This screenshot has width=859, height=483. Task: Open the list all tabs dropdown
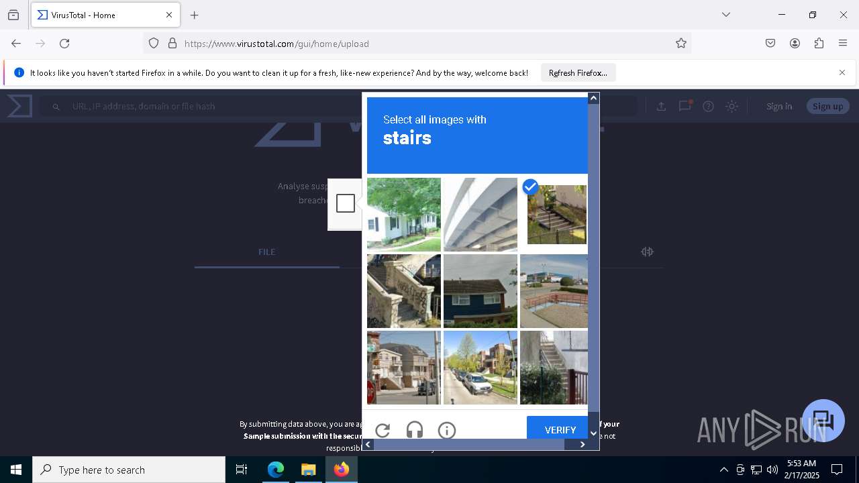point(726,15)
